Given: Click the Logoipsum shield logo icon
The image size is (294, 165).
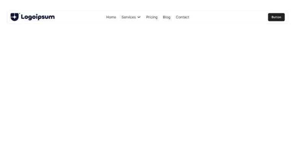Looking at the screenshot, I should pos(15,17).
